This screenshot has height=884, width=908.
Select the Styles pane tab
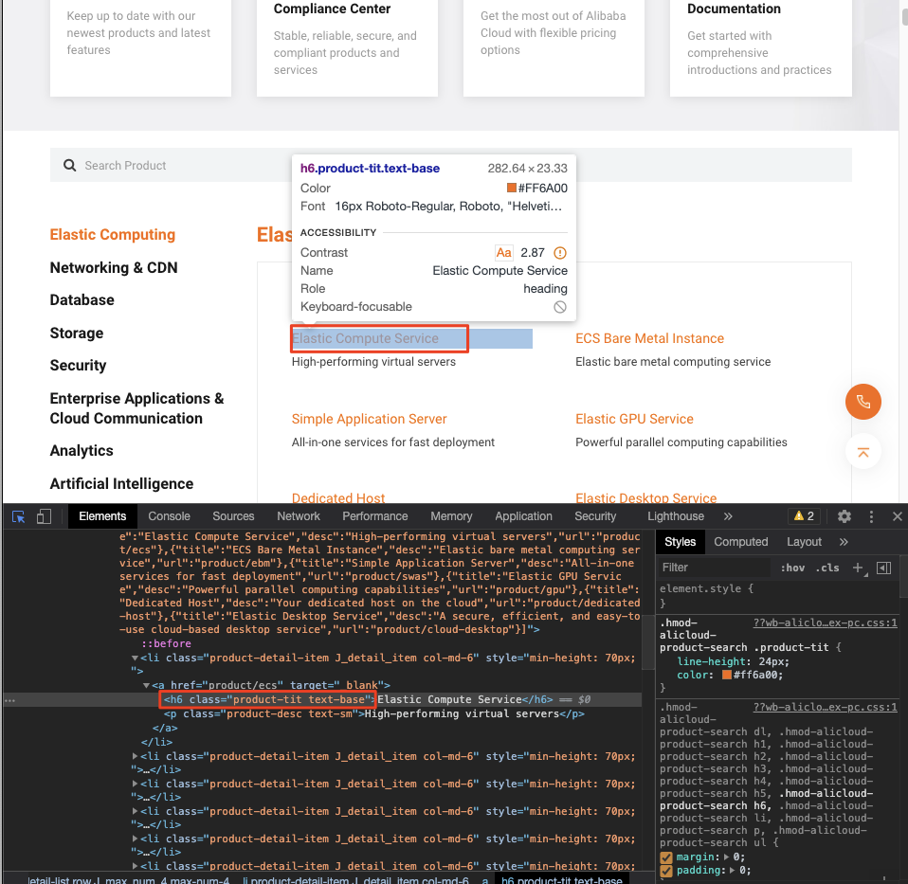680,542
